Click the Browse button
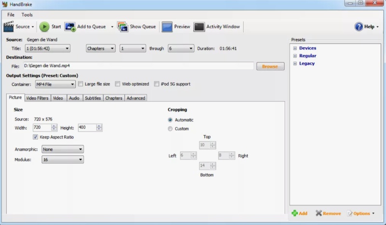 point(270,66)
